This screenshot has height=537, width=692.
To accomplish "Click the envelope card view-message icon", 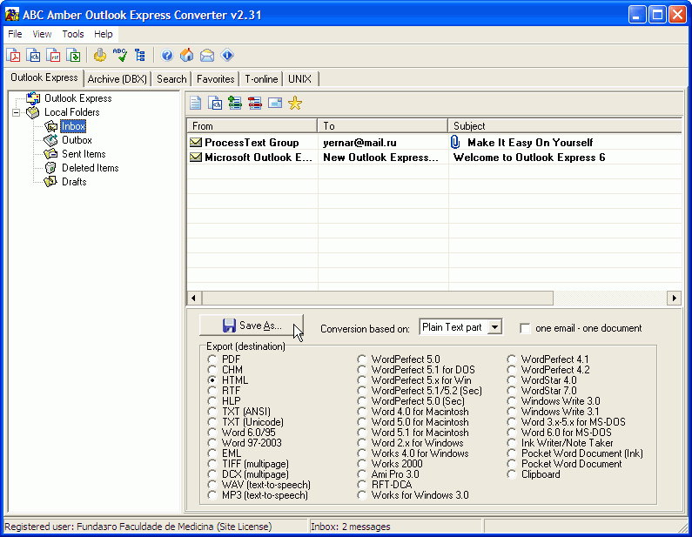I will coord(275,104).
